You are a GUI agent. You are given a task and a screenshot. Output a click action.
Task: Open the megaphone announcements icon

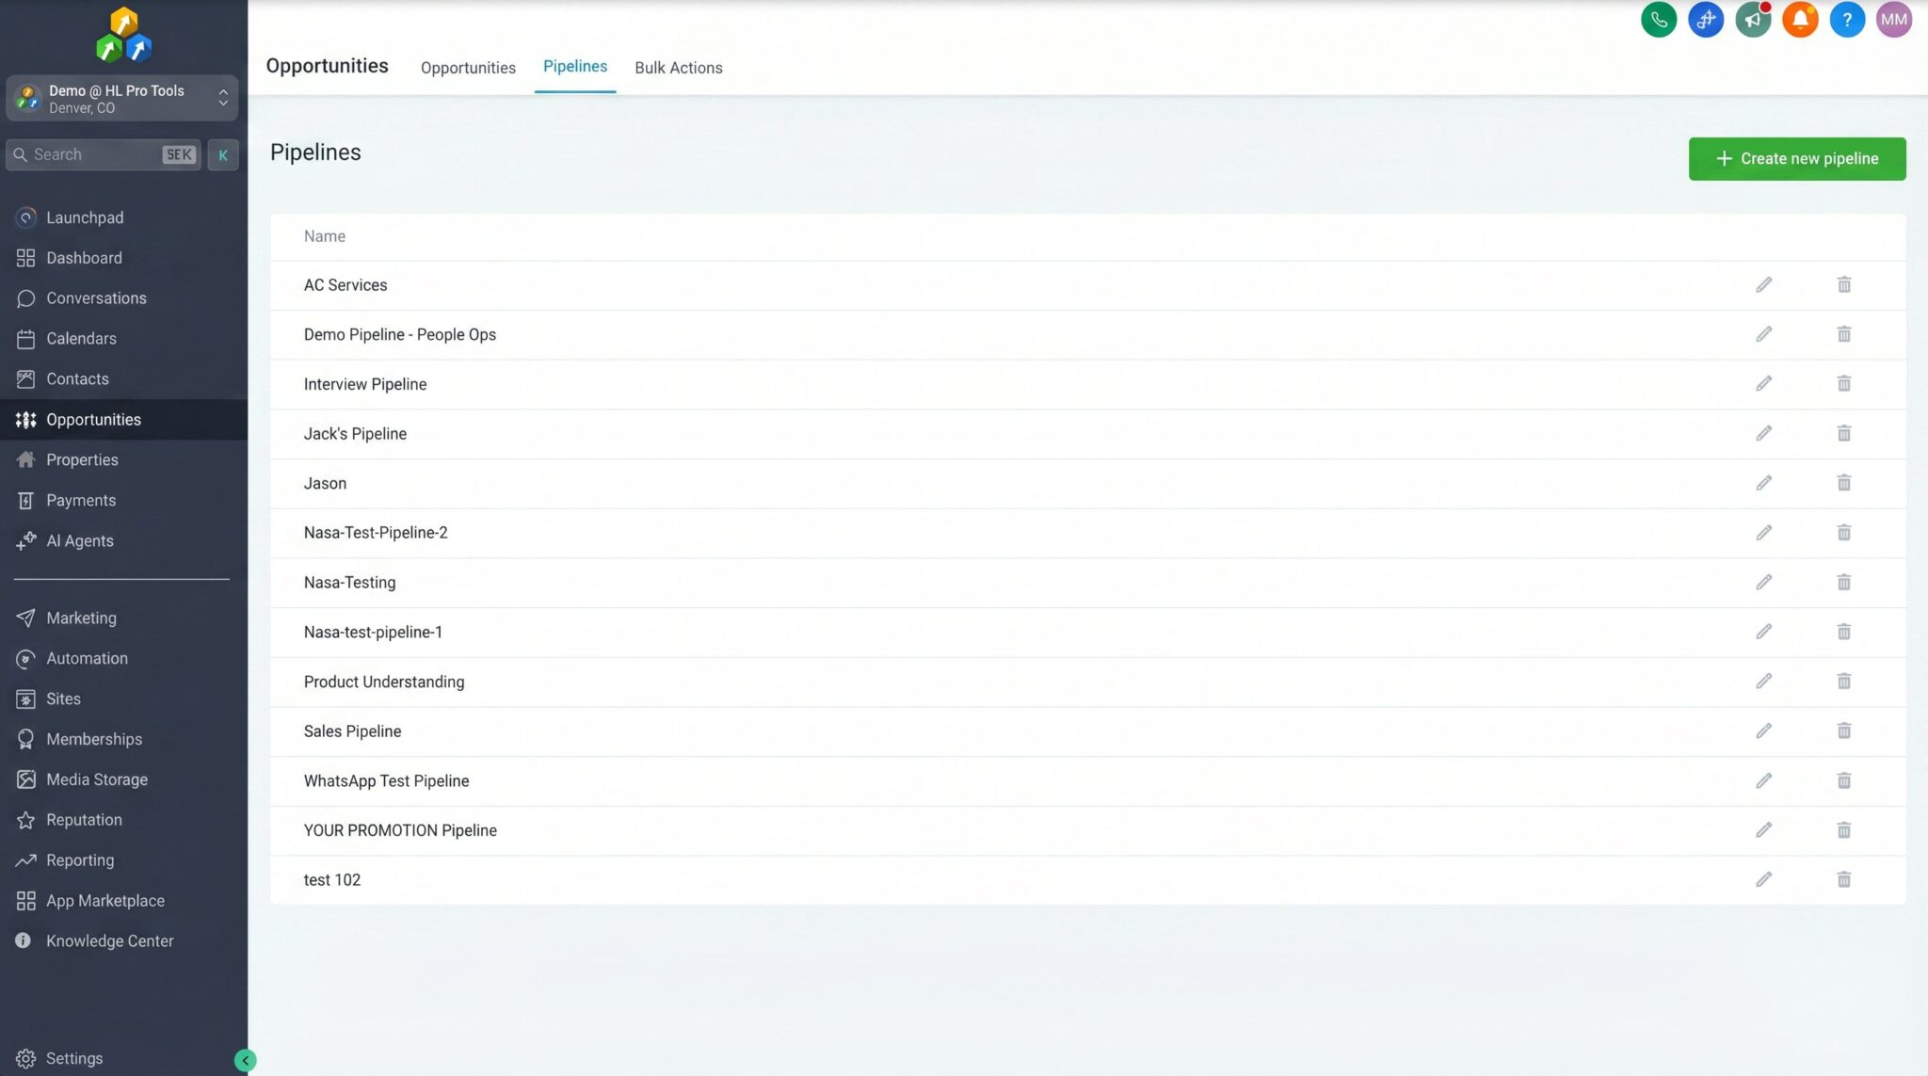coord(1752,19)
